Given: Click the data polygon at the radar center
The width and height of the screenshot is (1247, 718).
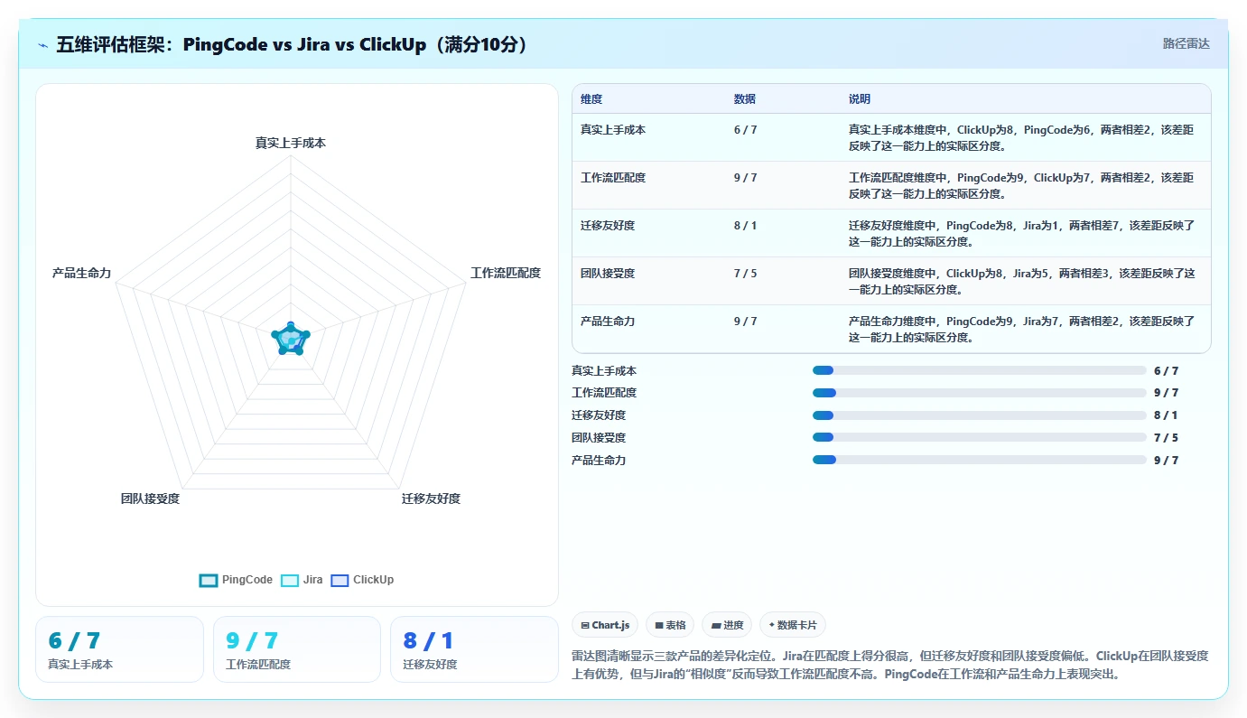Looking at the screenshot, I should (x=290, y=340).
